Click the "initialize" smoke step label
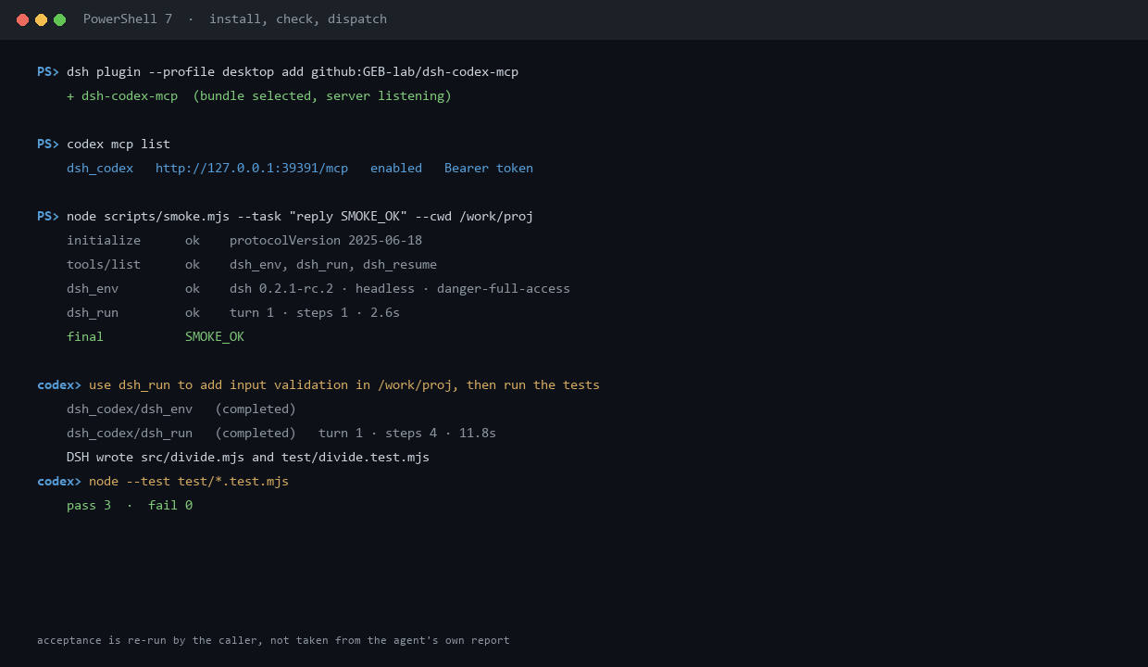Screen dimensions: 1148x667 click(x=104, y=241)
